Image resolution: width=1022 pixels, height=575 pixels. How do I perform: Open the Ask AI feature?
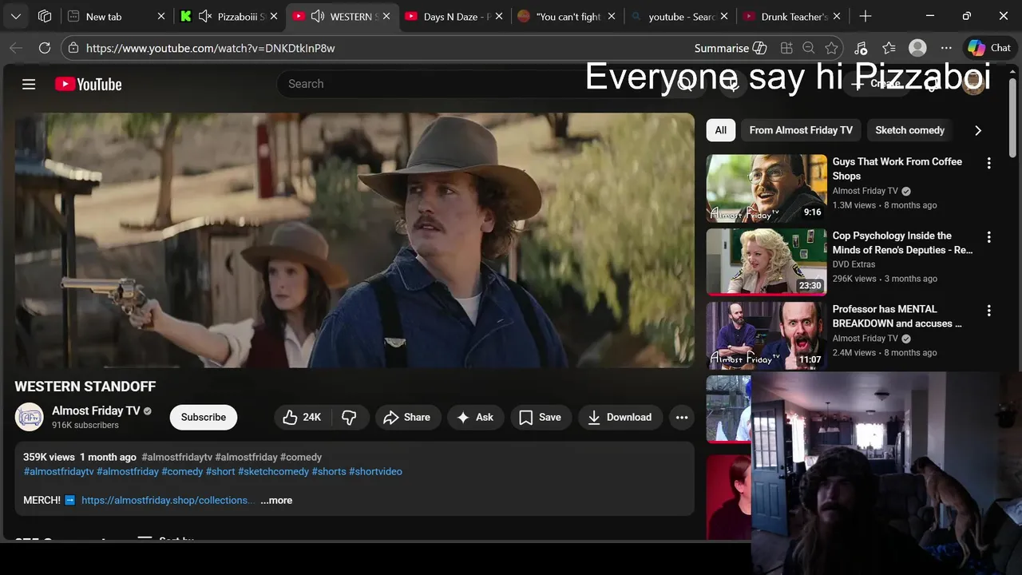click(x=475, y=417)
